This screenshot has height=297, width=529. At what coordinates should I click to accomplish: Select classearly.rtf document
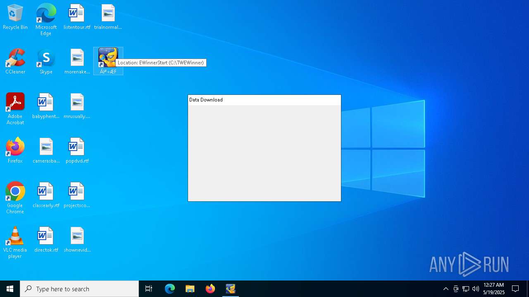point(46,195)
